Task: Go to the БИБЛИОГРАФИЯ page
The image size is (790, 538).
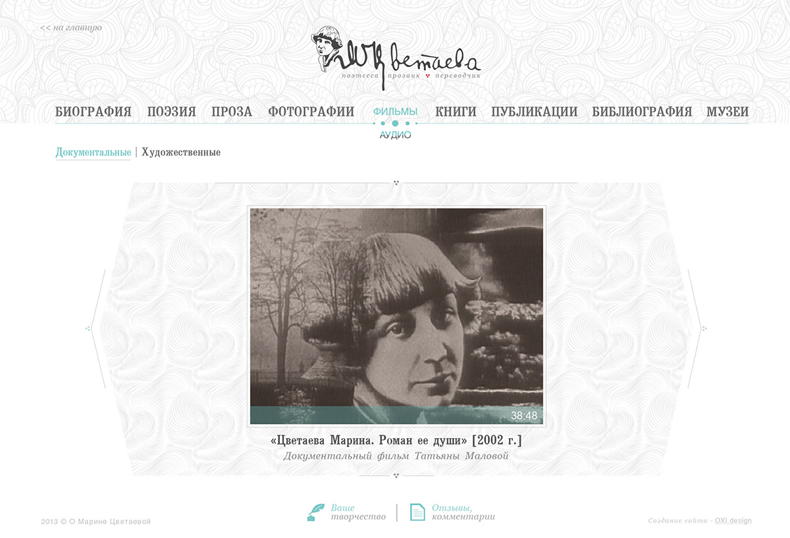Action: (642, 112)
